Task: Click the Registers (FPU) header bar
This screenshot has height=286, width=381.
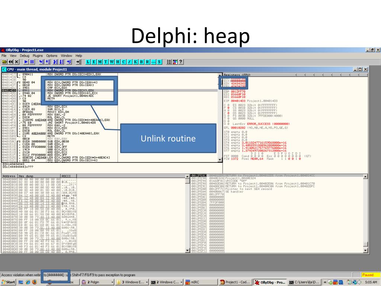Action: 295,75
